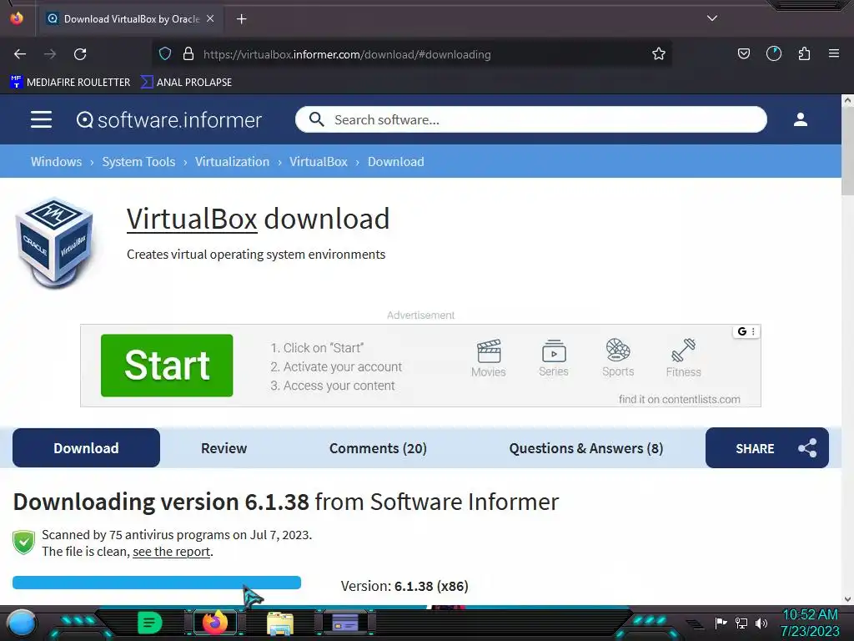Click the green Start advertisement button
The height and width of the screenshot is (641, 854).
[x=167, y=366]
